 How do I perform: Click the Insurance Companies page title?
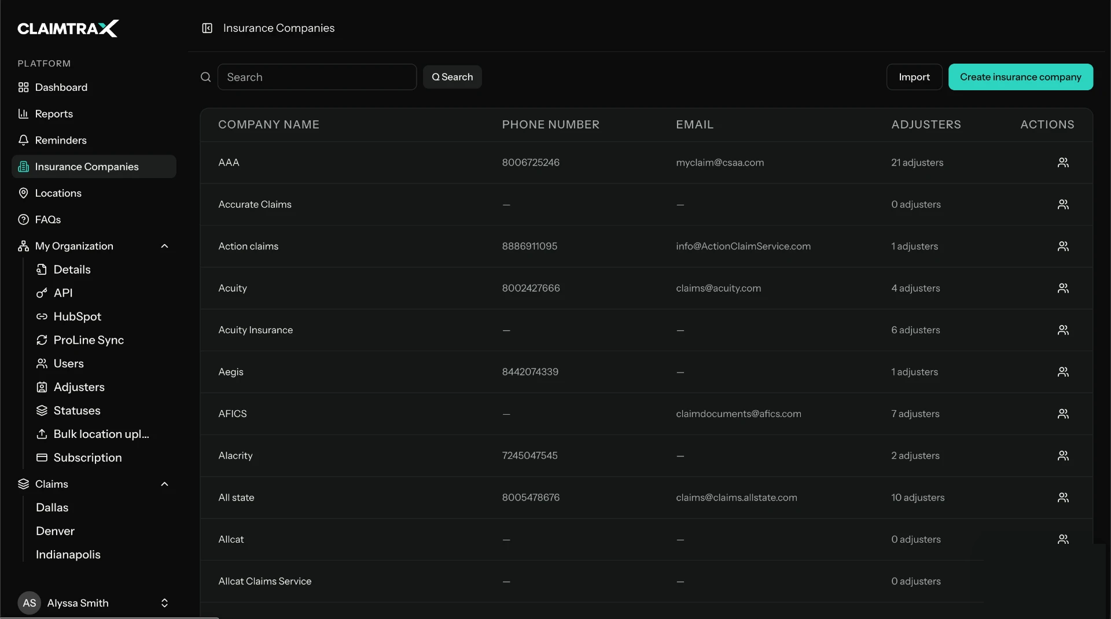[278, 28]
